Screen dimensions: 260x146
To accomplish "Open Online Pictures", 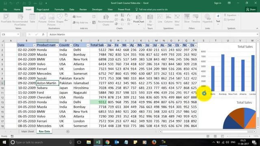I will click(x=52, y=20).
